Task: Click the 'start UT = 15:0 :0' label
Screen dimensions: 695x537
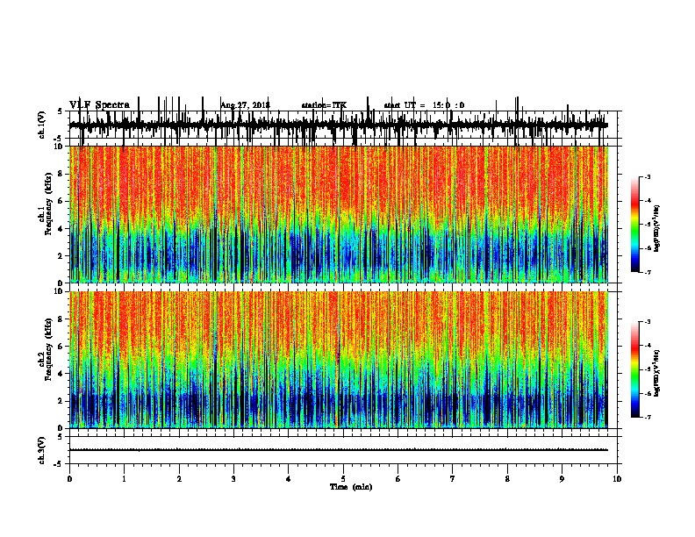Action: [424, 105]
